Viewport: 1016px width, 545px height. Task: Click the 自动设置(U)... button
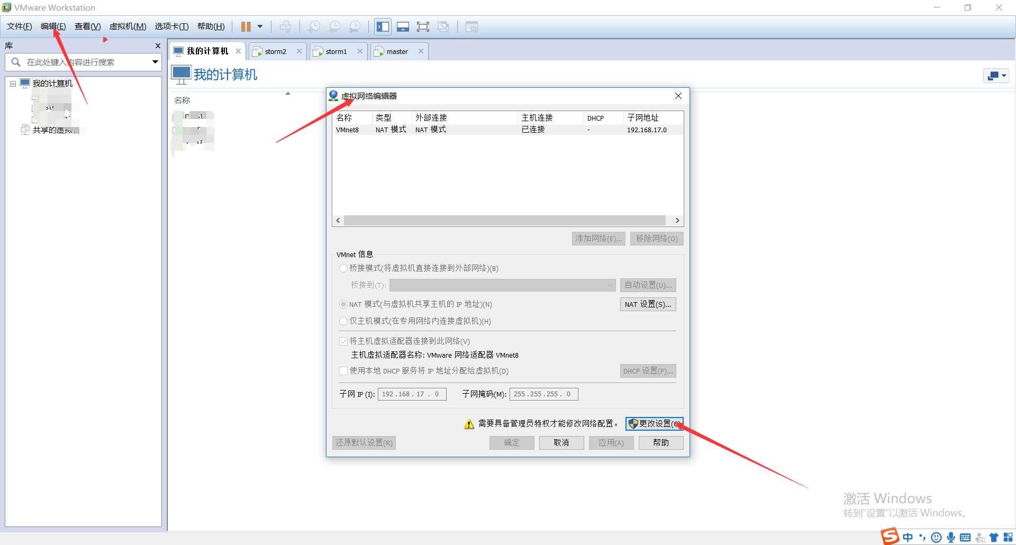pos(648,285)
